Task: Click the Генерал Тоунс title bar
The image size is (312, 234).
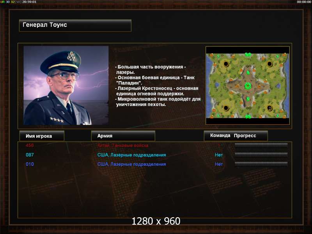Action: 75,25
